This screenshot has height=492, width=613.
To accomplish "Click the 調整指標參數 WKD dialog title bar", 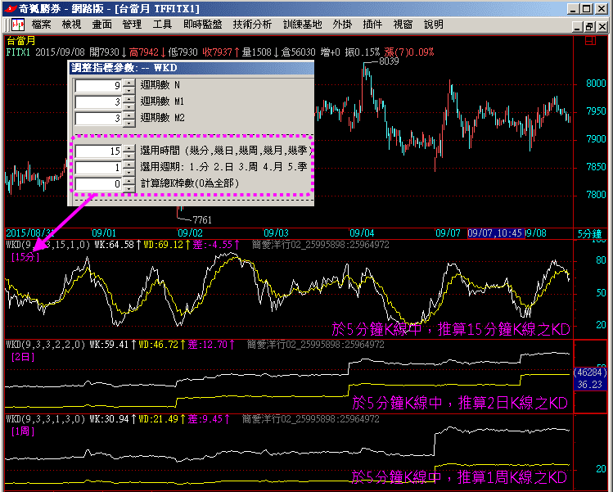I will coord(192,68).
